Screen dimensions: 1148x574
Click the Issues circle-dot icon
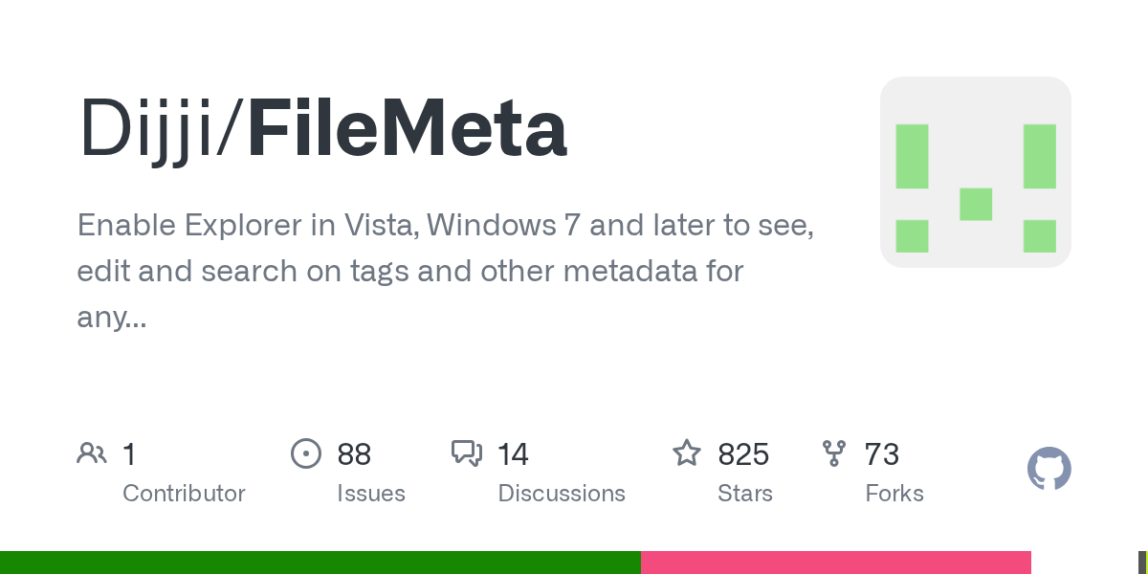(305, 453)
